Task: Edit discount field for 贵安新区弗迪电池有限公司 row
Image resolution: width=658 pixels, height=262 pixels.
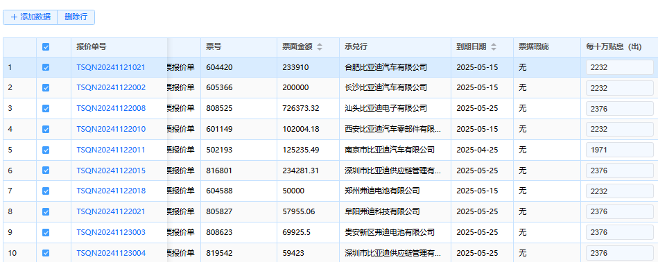Action: 620,232
